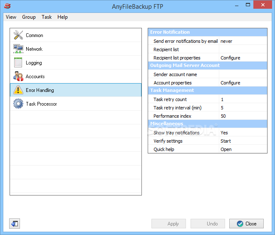Click Configure for Recipient list properties
Screen dimensions: 275x235
click(243, 58)
